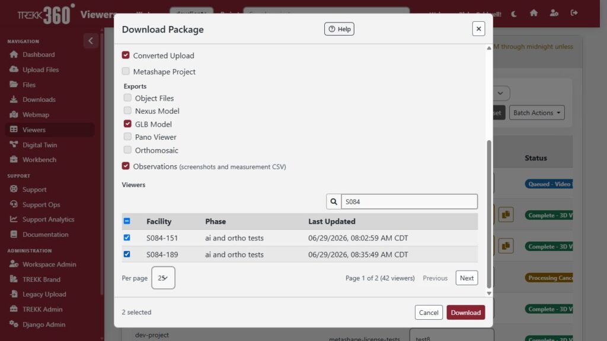This screenshot has height=341, width=607.
Task: Check the Pano Viewer export
Action: pyautogui.click(x=127, y=137)
